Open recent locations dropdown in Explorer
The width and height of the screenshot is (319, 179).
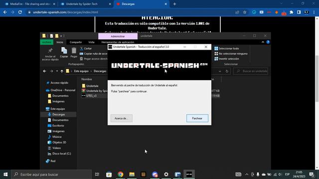57,71
